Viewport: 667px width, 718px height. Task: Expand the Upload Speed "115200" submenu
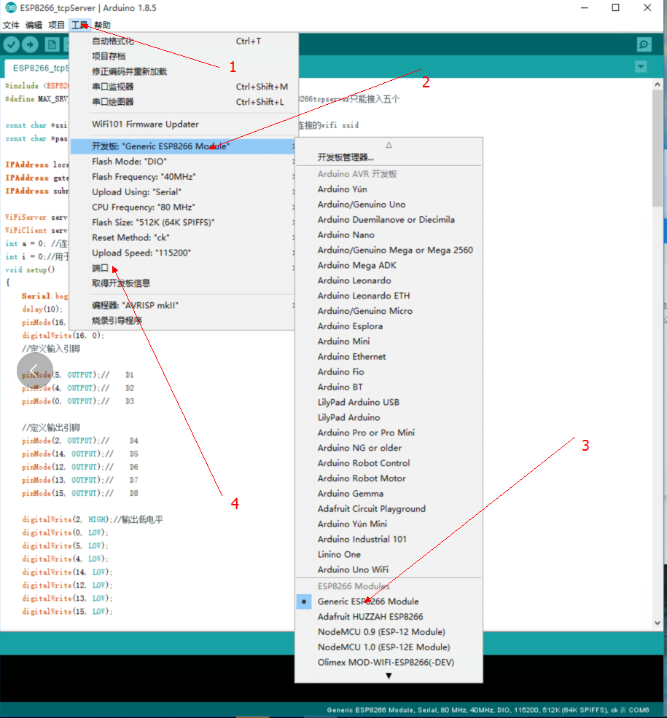pyautogui.click(x=184, y=253)
